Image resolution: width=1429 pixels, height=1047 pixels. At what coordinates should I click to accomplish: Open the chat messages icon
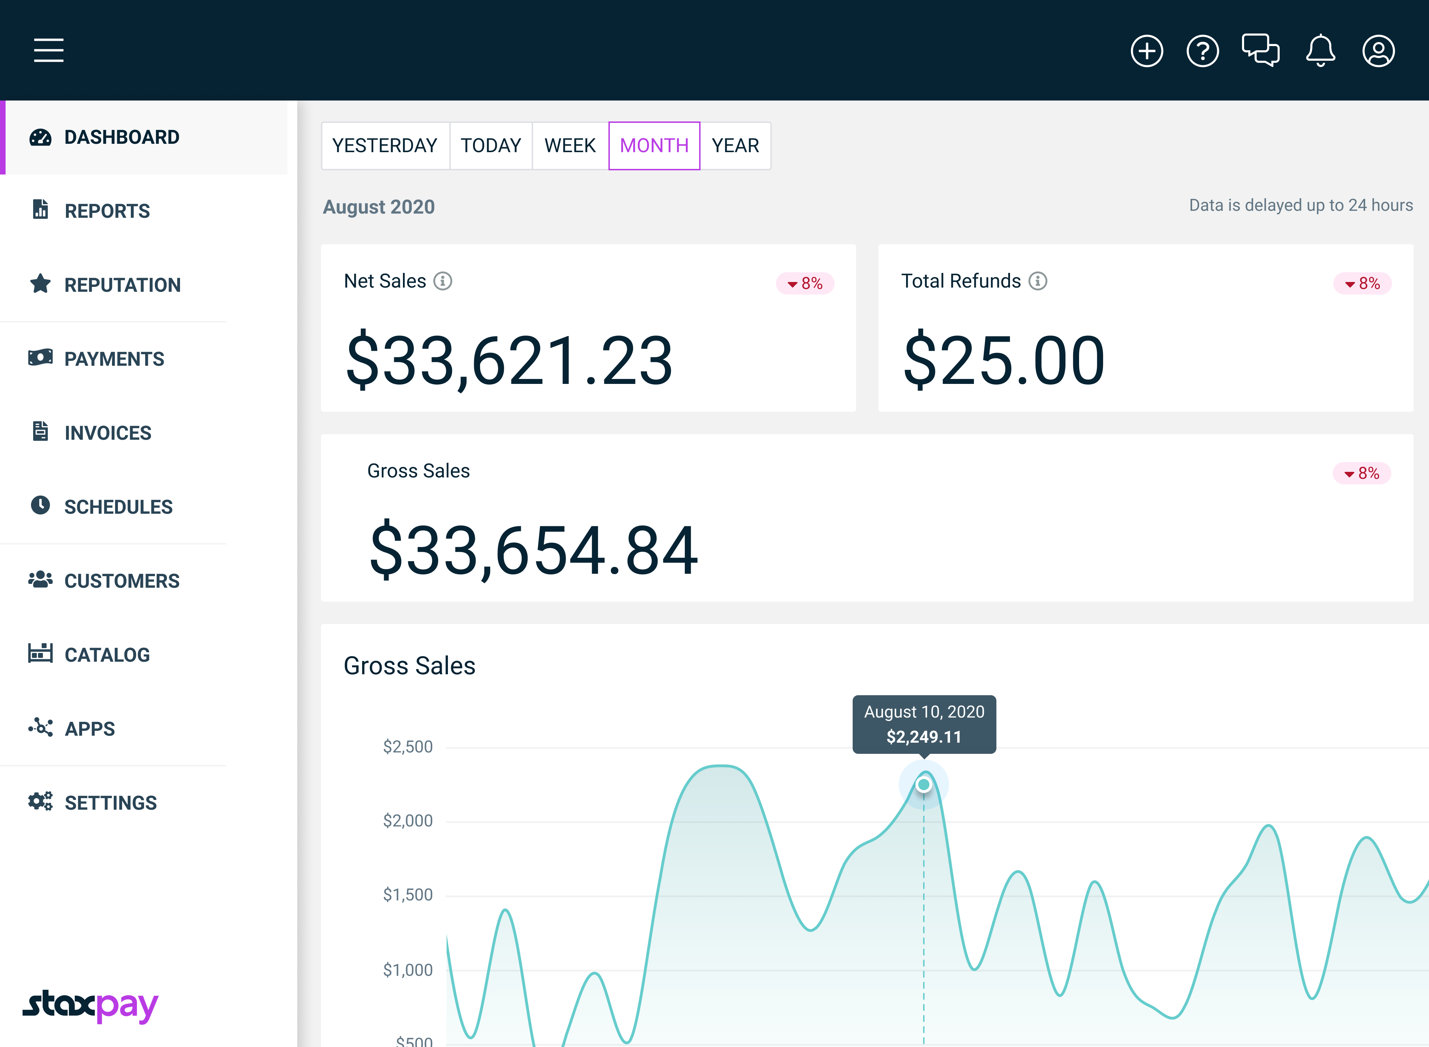point(1260,50)
